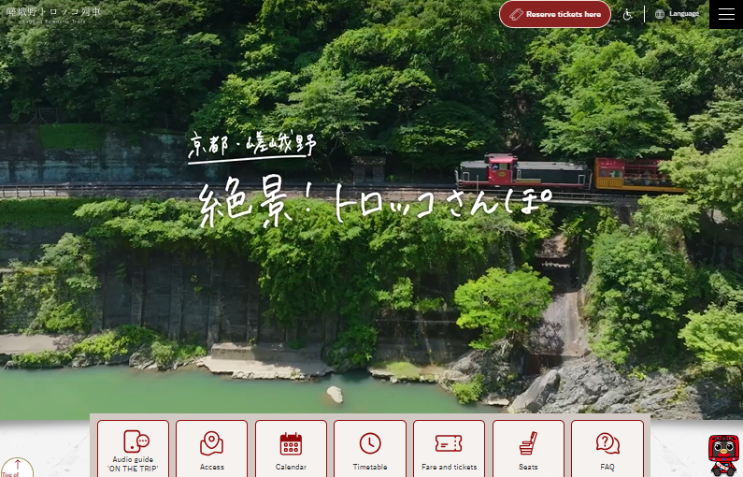
Task: Open the Calendar icon tile
Action: point(291,443)
